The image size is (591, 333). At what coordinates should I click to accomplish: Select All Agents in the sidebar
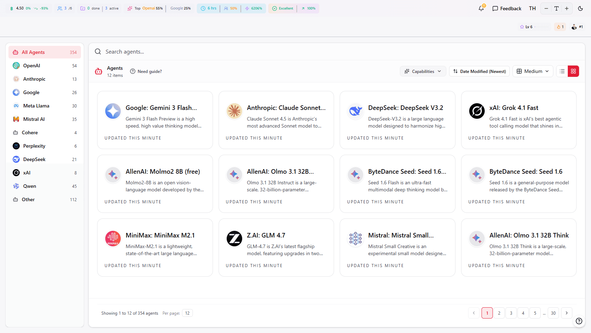point(45,52)
